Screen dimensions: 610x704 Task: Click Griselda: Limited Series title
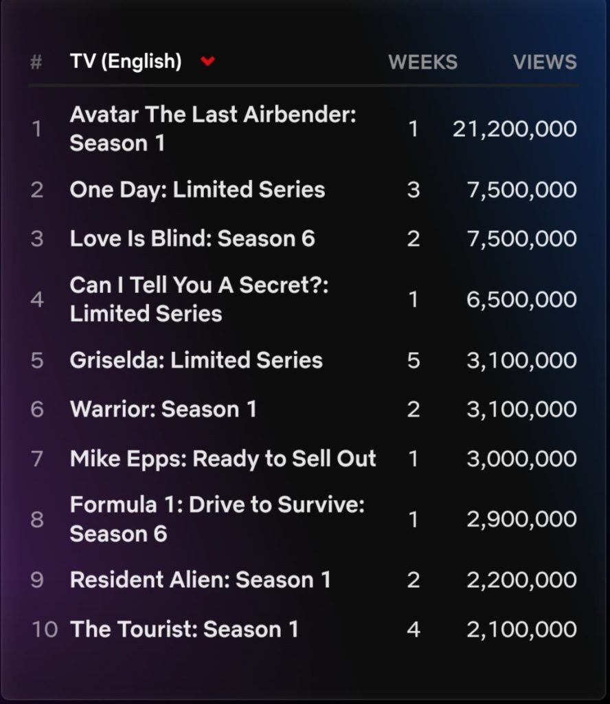[x=196, y=360]
